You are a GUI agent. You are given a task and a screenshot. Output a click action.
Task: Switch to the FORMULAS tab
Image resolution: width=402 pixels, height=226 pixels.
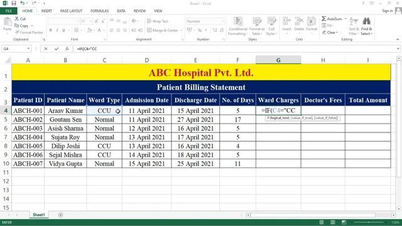coord(99,11)
